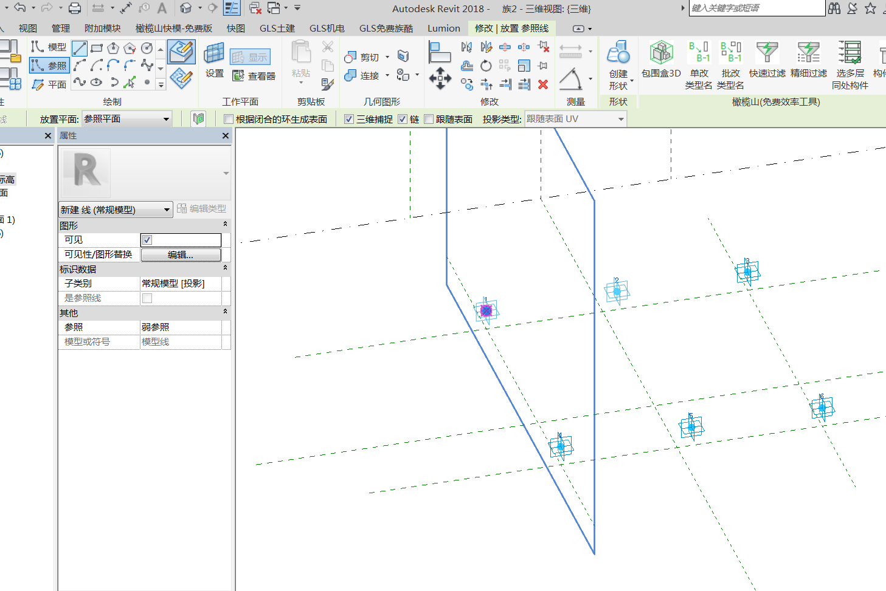The height and width of the screenshot is (591, 886).
Task: Open the 放置平面 dropdown
Action: click(x=126, y=119)
